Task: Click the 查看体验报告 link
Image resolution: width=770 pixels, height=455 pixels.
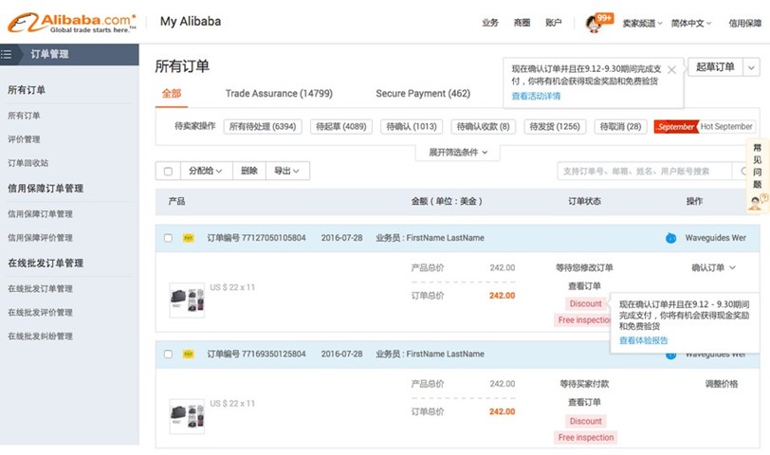Action: (x=643, y=340)
